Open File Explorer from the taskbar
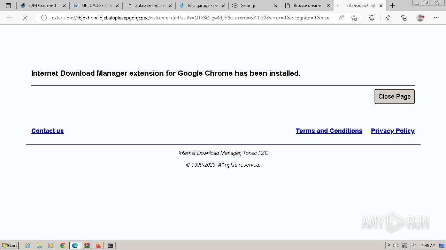The width and height of the screenshot is (446, 250). pos(39,245)
